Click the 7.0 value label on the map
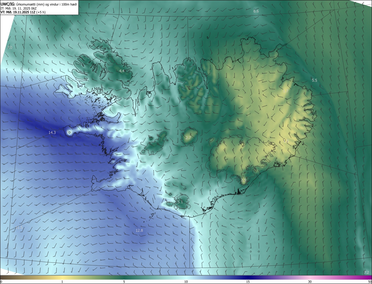The image size is (372, 284). click(10, 47)
